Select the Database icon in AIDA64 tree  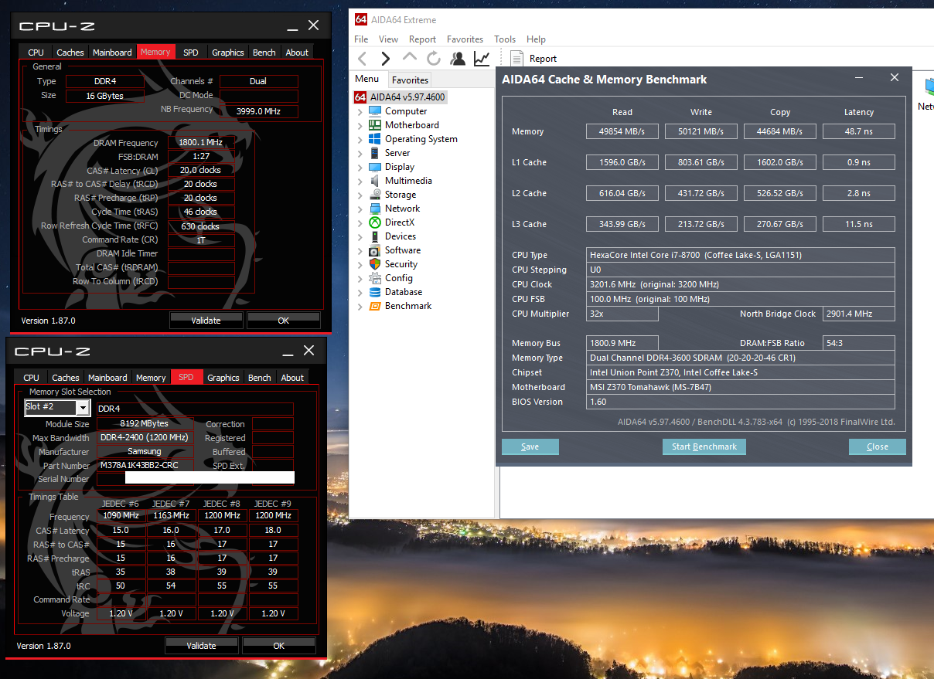tap(374, 292)
